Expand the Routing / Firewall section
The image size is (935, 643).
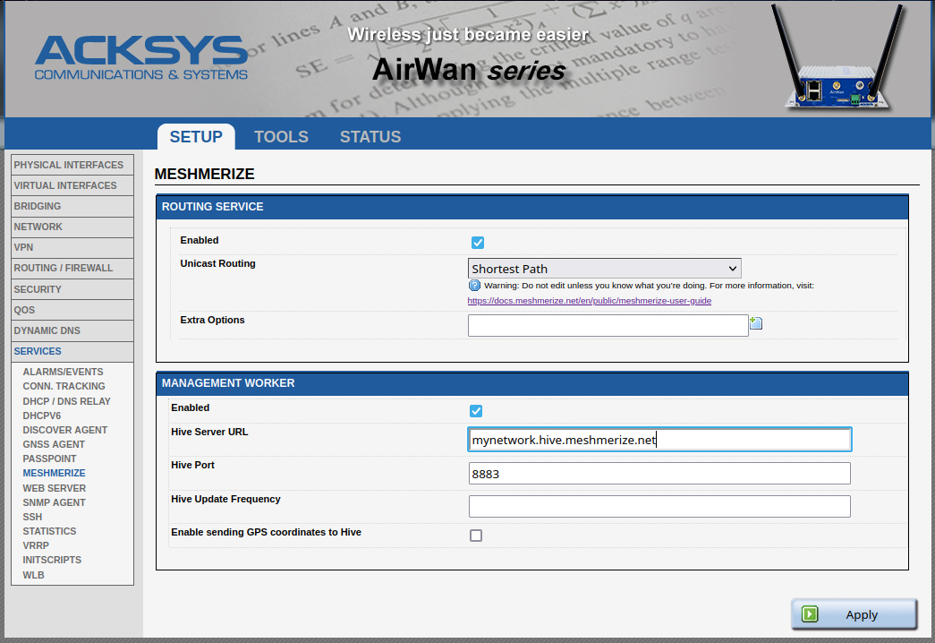point(72,268)
